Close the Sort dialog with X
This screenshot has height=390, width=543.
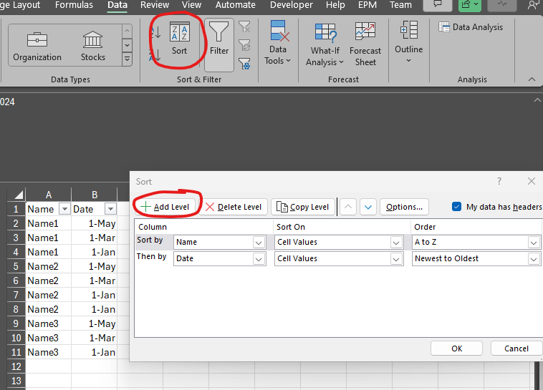(x=532, y=181)
